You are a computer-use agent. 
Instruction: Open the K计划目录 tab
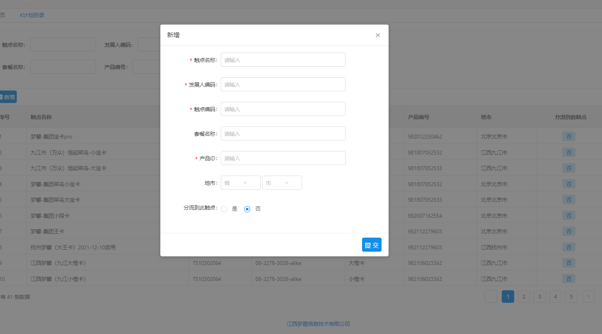pos(32,15)
